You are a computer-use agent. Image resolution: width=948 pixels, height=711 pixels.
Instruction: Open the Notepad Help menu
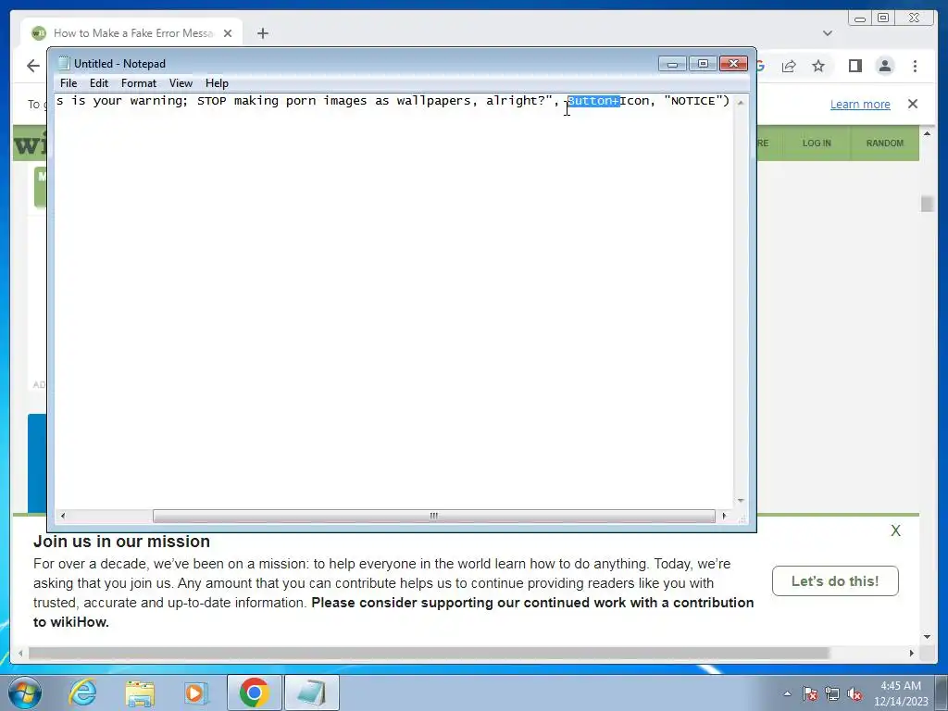217,83
